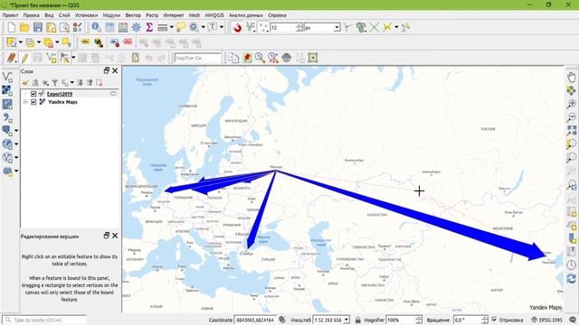Select the Export2019 layer name
The width and height of the screenshot is (579, 325).
[x=60, y=94]
